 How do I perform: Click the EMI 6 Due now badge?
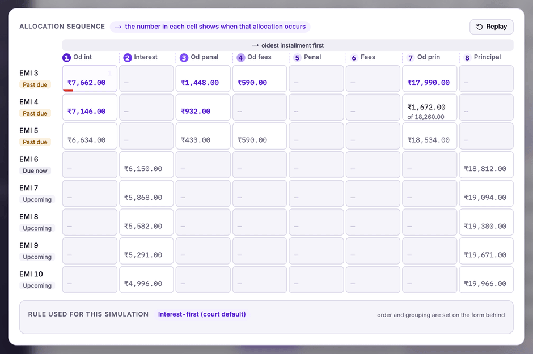tap(35, 170)
